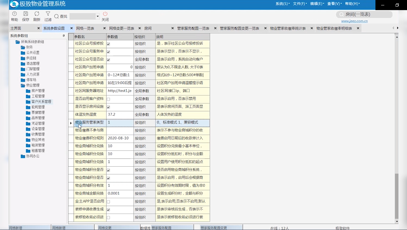Click the 管家服务配置 button in bottom bar
The height and width of the screenshot is (230, 407).
pos(172,227)
